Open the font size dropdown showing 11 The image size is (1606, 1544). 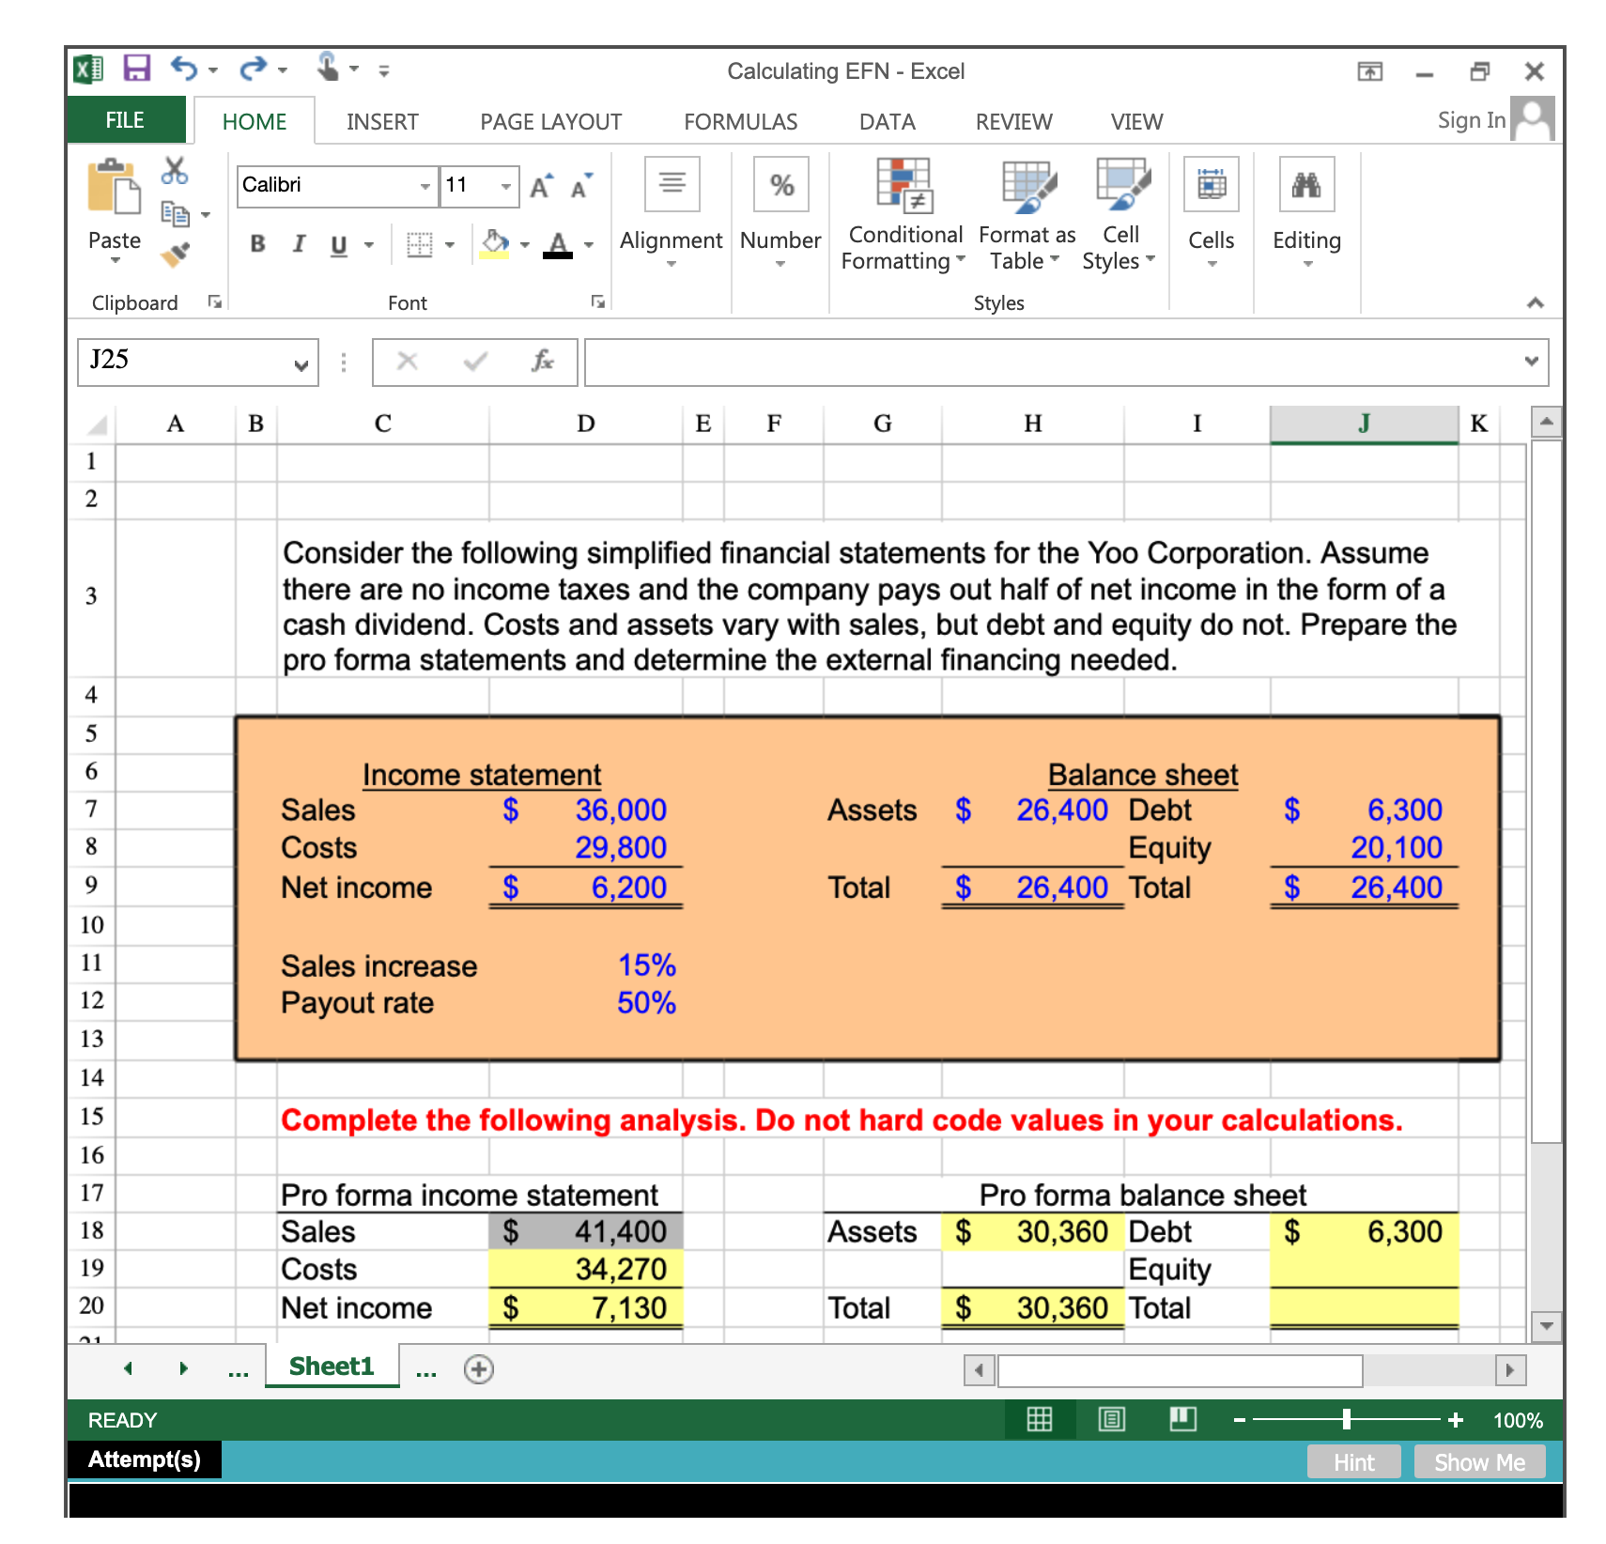tap(506, 186)
